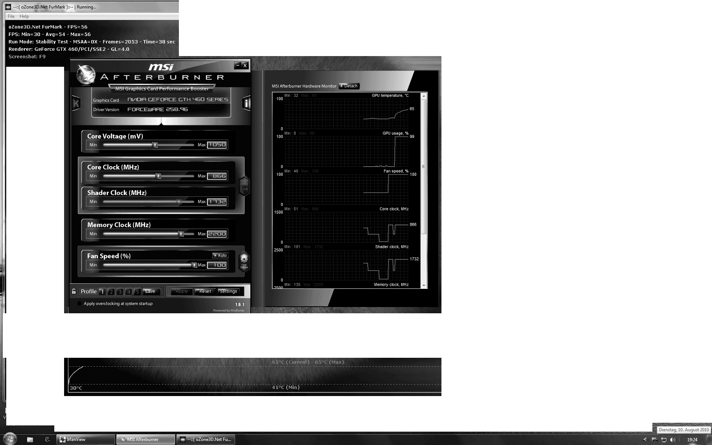The width and height of the screenshot is (712, 445).
Task: Click the 'Renderer: GeForce GTX 460' line
Action: tap(69, 49)
